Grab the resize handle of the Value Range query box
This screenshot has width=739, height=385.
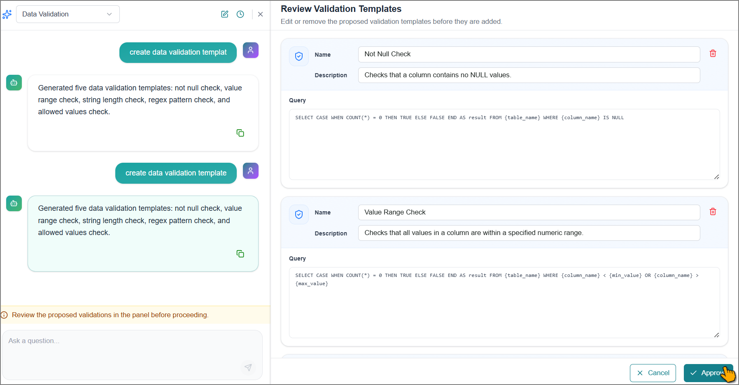tap(716, 335)
